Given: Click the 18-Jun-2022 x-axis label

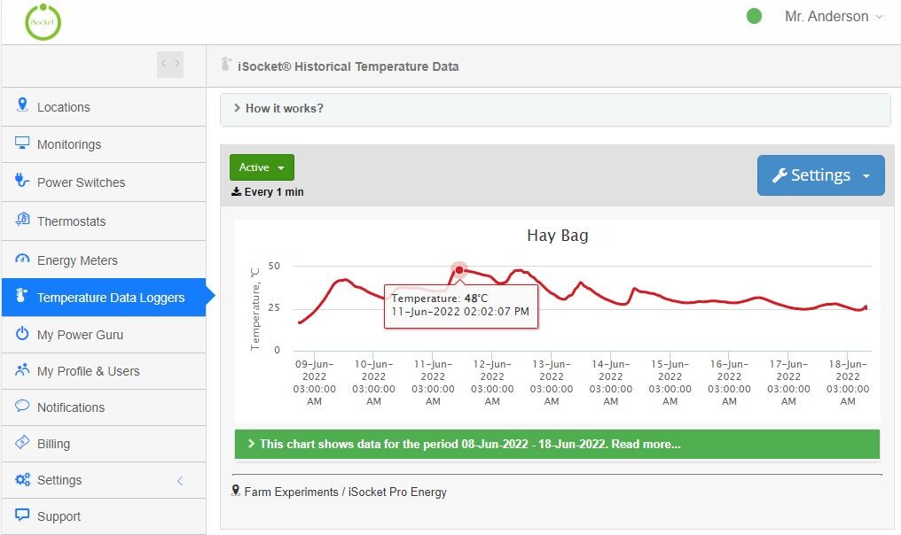Looking at the screenshot, I should [848, 383].
